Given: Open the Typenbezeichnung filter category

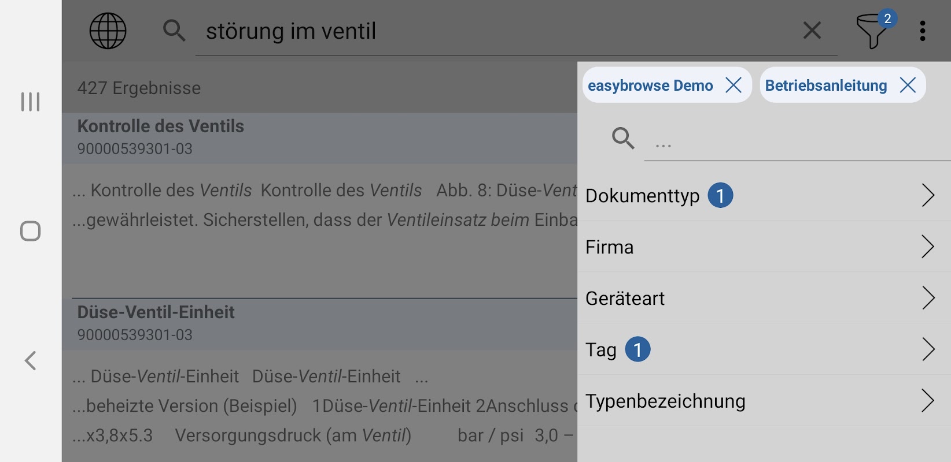Looking at the screenshot, I should (764, 401).
